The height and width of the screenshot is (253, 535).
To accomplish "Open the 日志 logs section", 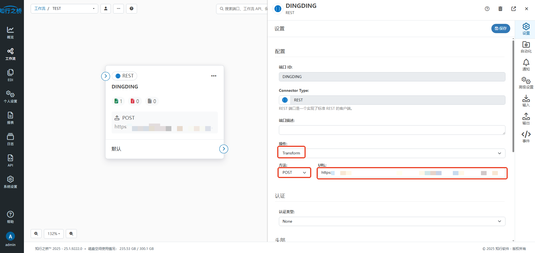I will tap(10, 139).
